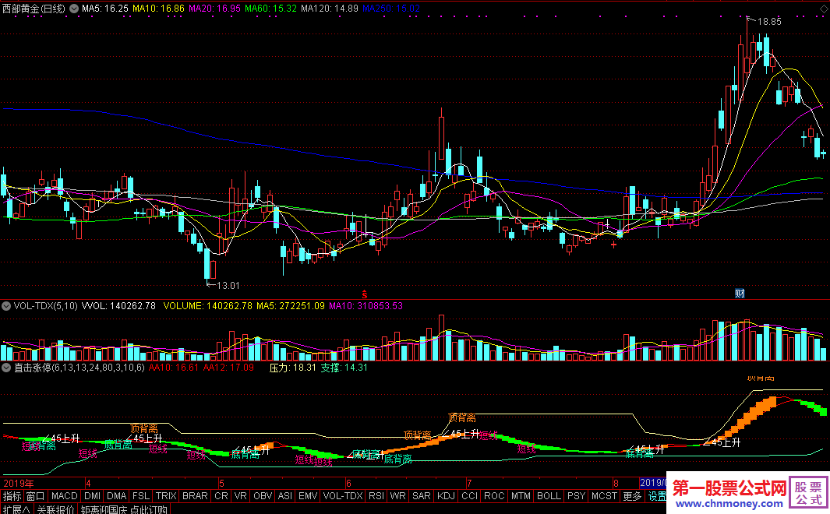Open the 关联报价 tab
This screenshot has height=514, width=830.
tap(55, 509)
